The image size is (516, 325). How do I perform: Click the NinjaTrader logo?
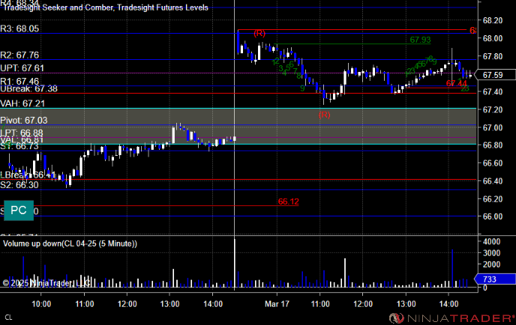[451, 318]
